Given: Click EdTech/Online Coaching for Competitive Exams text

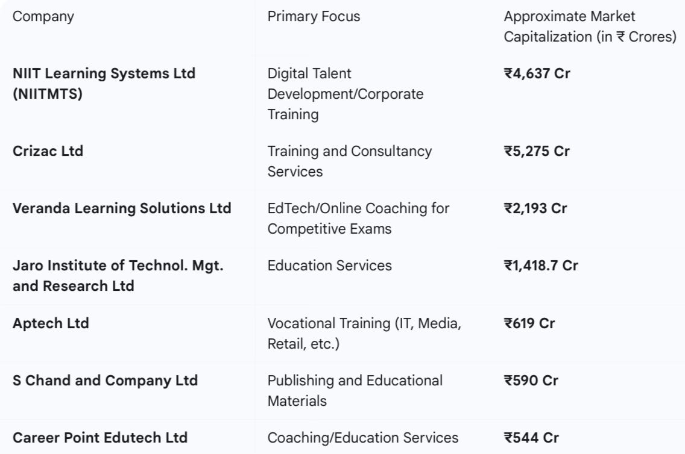Looking at the screenshot, I should click(358, 219).
